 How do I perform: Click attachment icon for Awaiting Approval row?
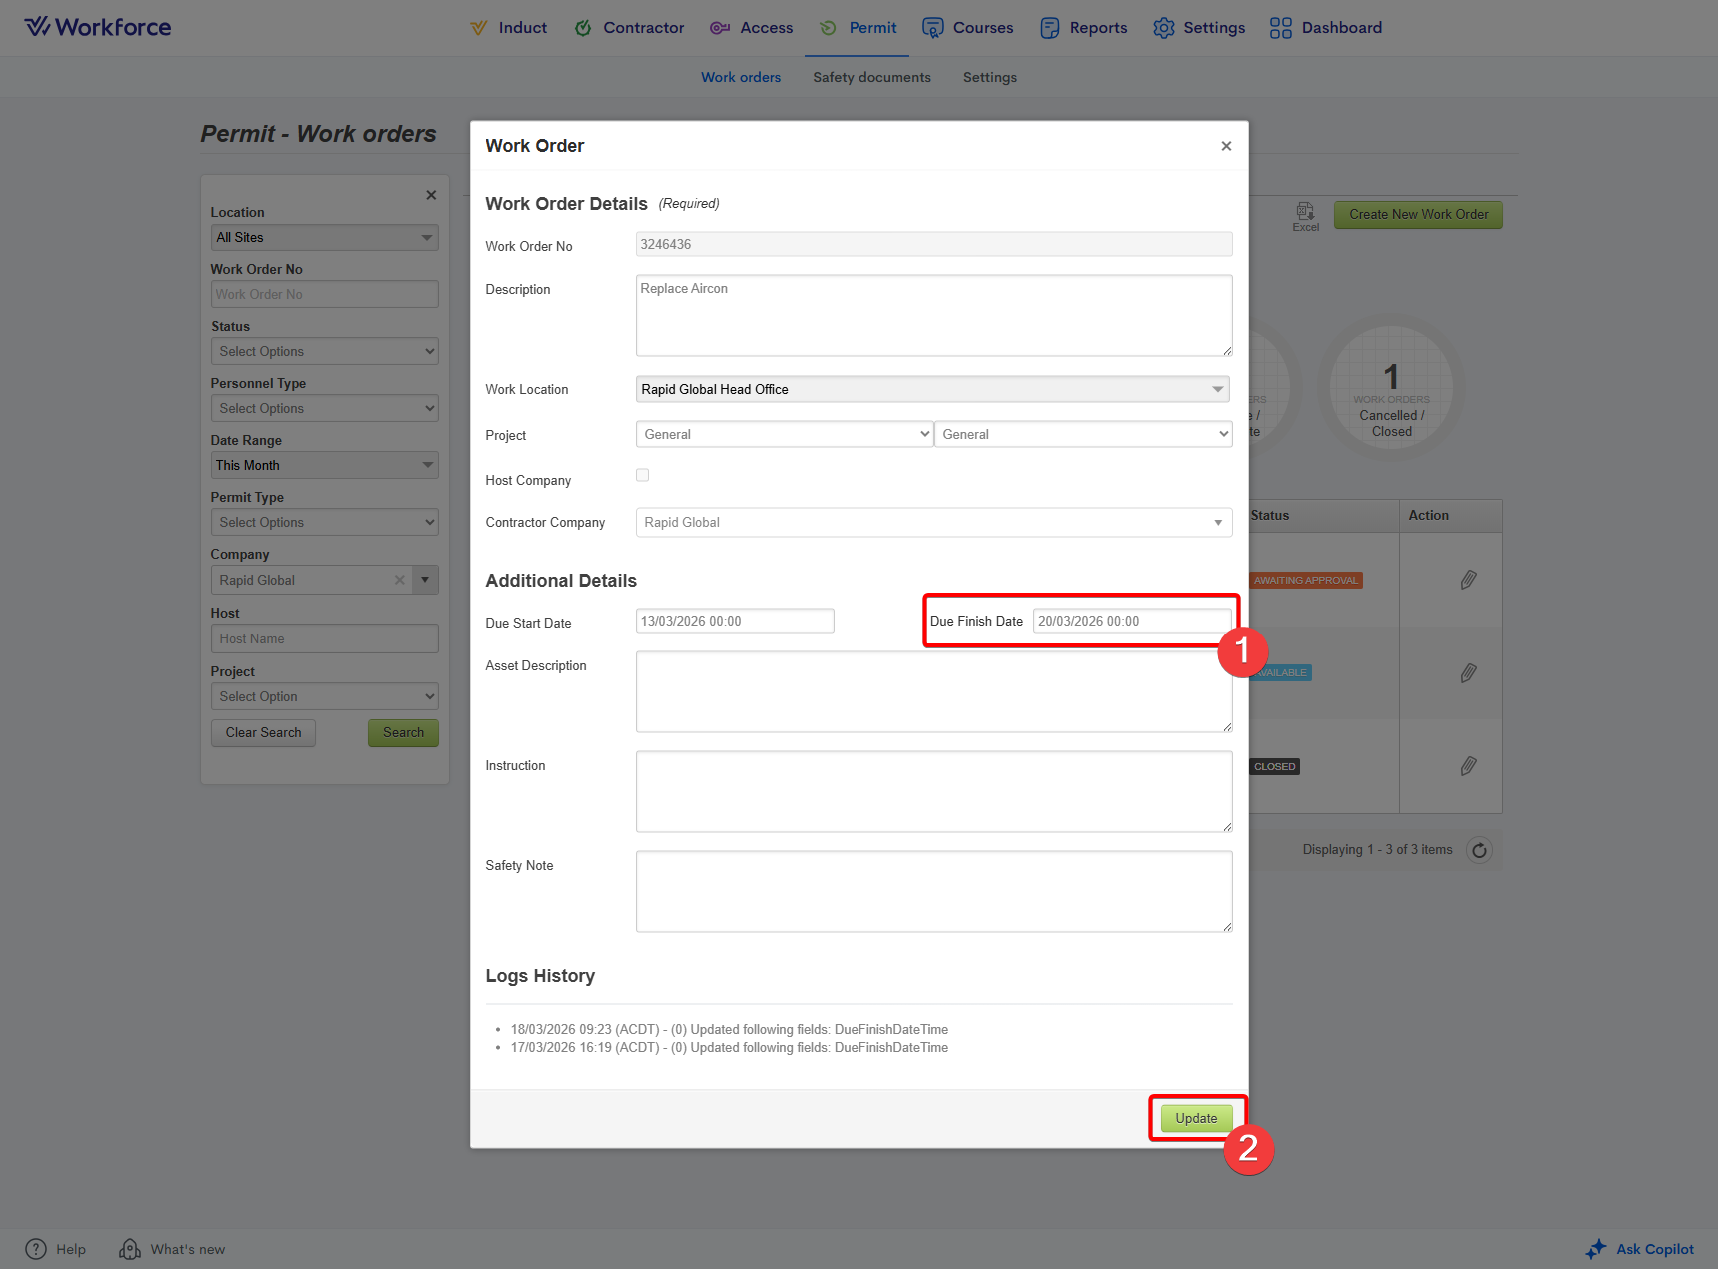pos(1468,580)
